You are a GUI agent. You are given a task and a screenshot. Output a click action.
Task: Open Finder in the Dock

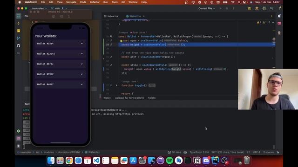tap(51, 161)
